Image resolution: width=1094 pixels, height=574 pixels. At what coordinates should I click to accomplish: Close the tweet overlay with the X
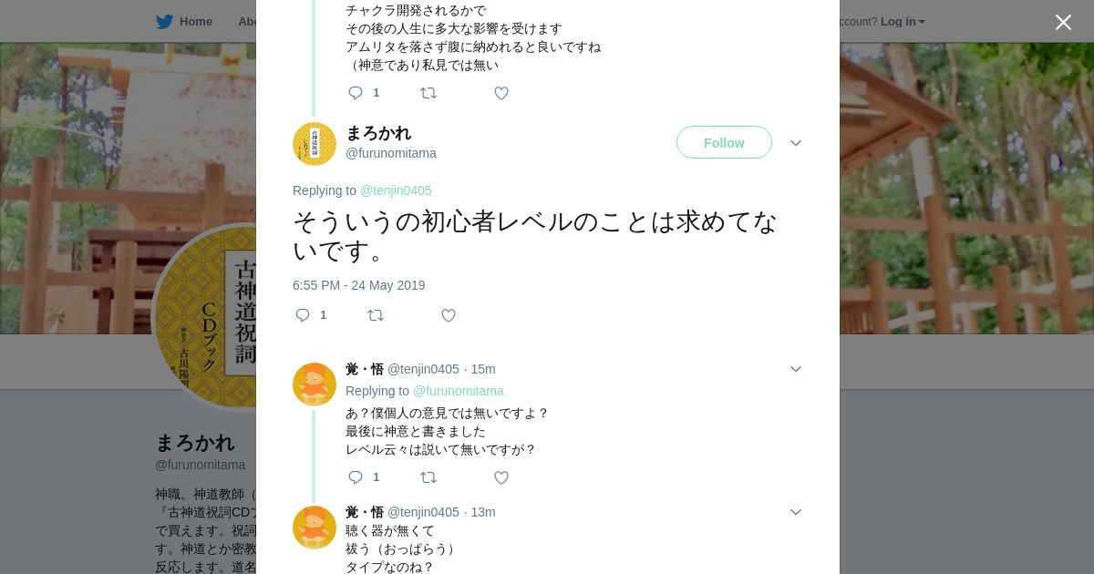click(1063, 22)
